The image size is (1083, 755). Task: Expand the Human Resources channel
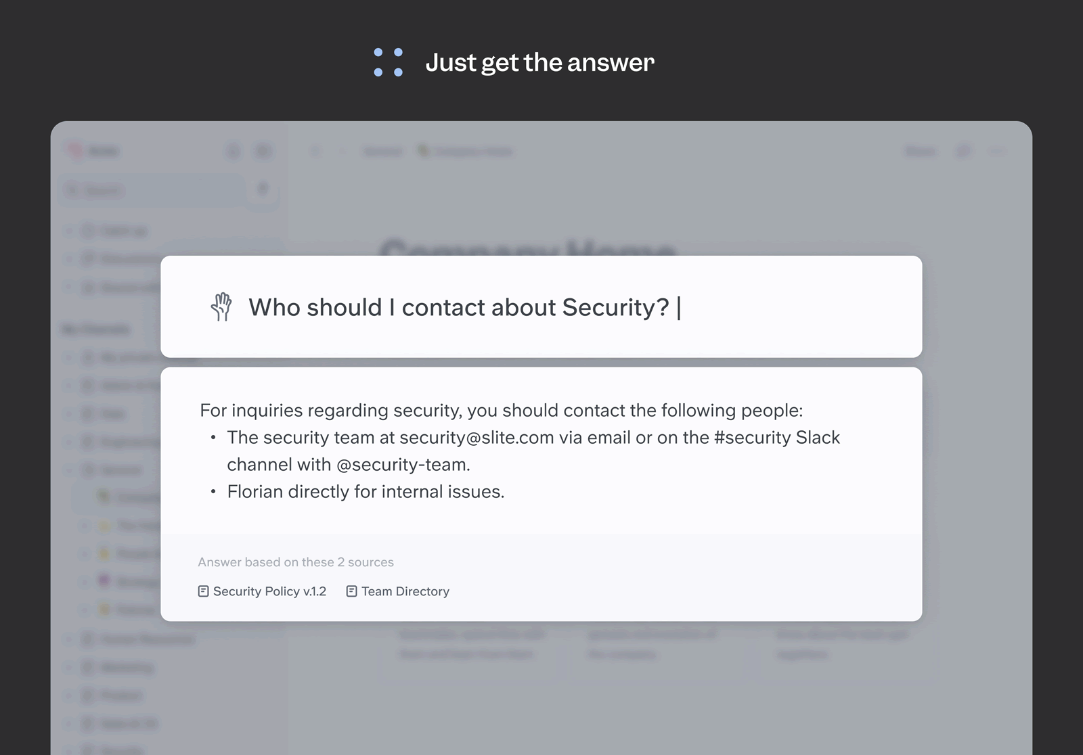(x=69, y=639)
